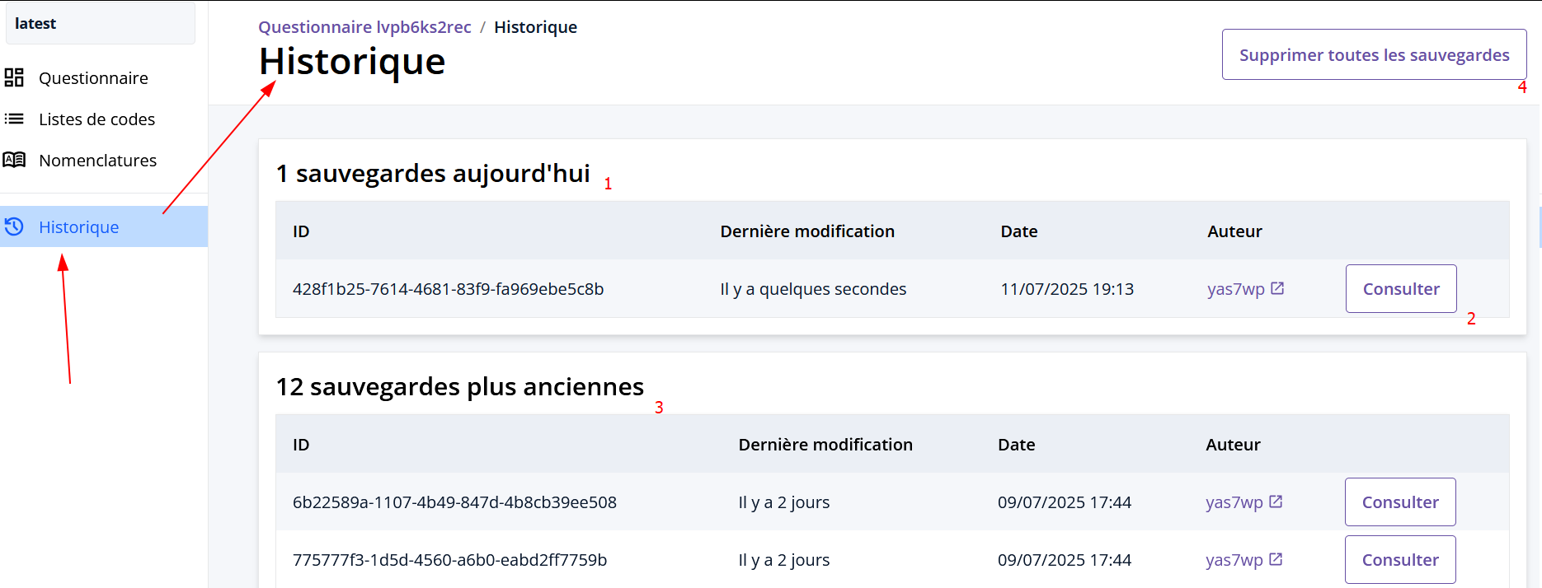This screenshot has width=1542, height=588.
Task: Click 'Auteur' header in older saves table
Action: 1233,445
